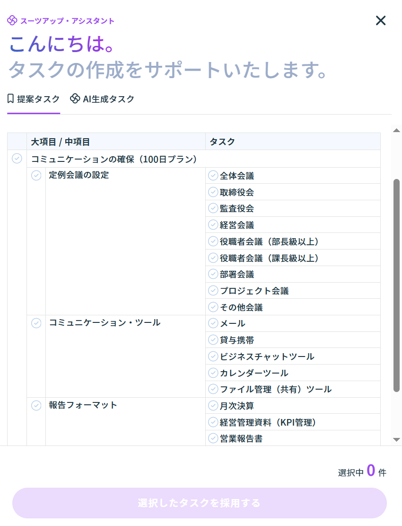Click the スーツアップ・アシスタント logo icon
This screenshot has width=402, height=526.
point(12,20)
